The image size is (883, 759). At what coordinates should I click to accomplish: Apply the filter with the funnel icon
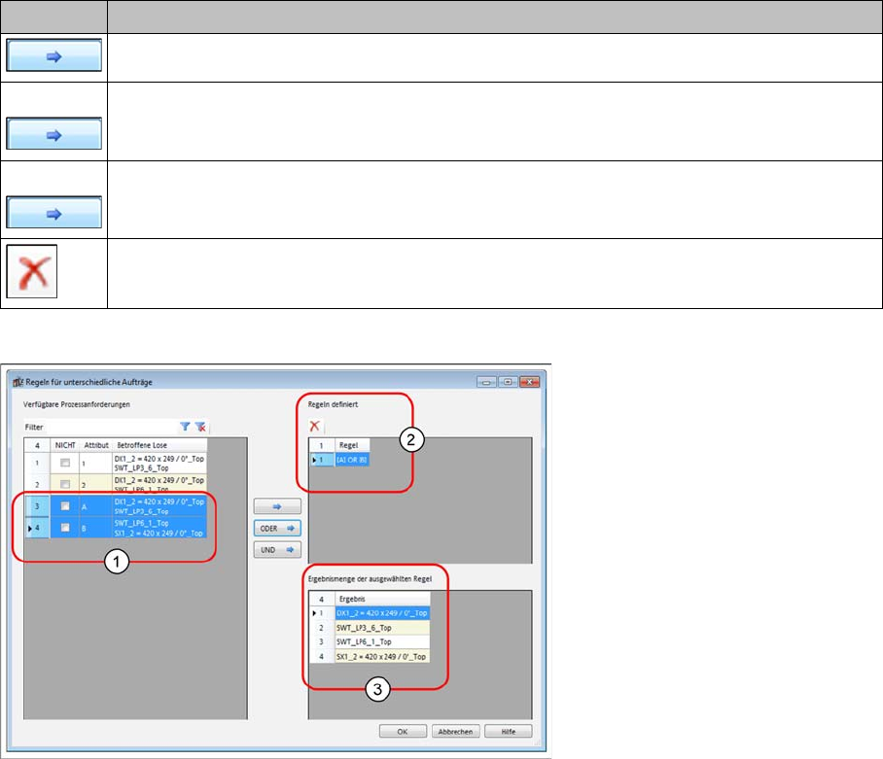(185, 427)
